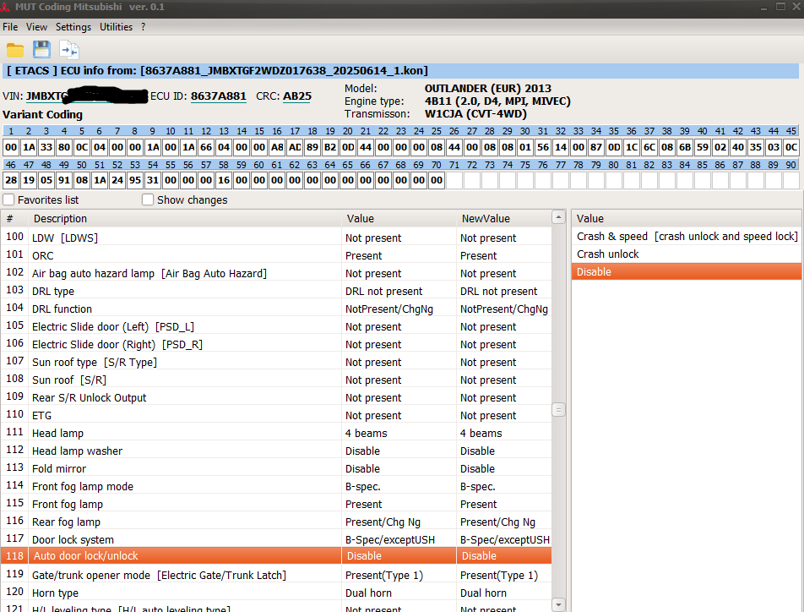The width and height of the screenshot is (804, 612).
Task: Click the scroll up arrow of coding list
Action: click(x=558, y=217)
